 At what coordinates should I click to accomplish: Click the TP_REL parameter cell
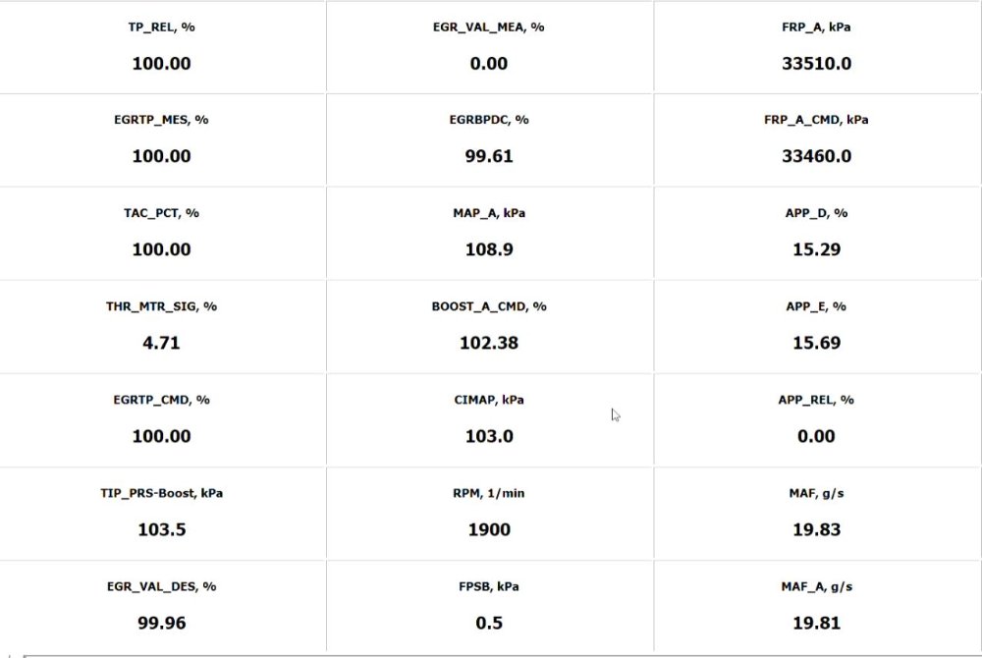(162, 47)
